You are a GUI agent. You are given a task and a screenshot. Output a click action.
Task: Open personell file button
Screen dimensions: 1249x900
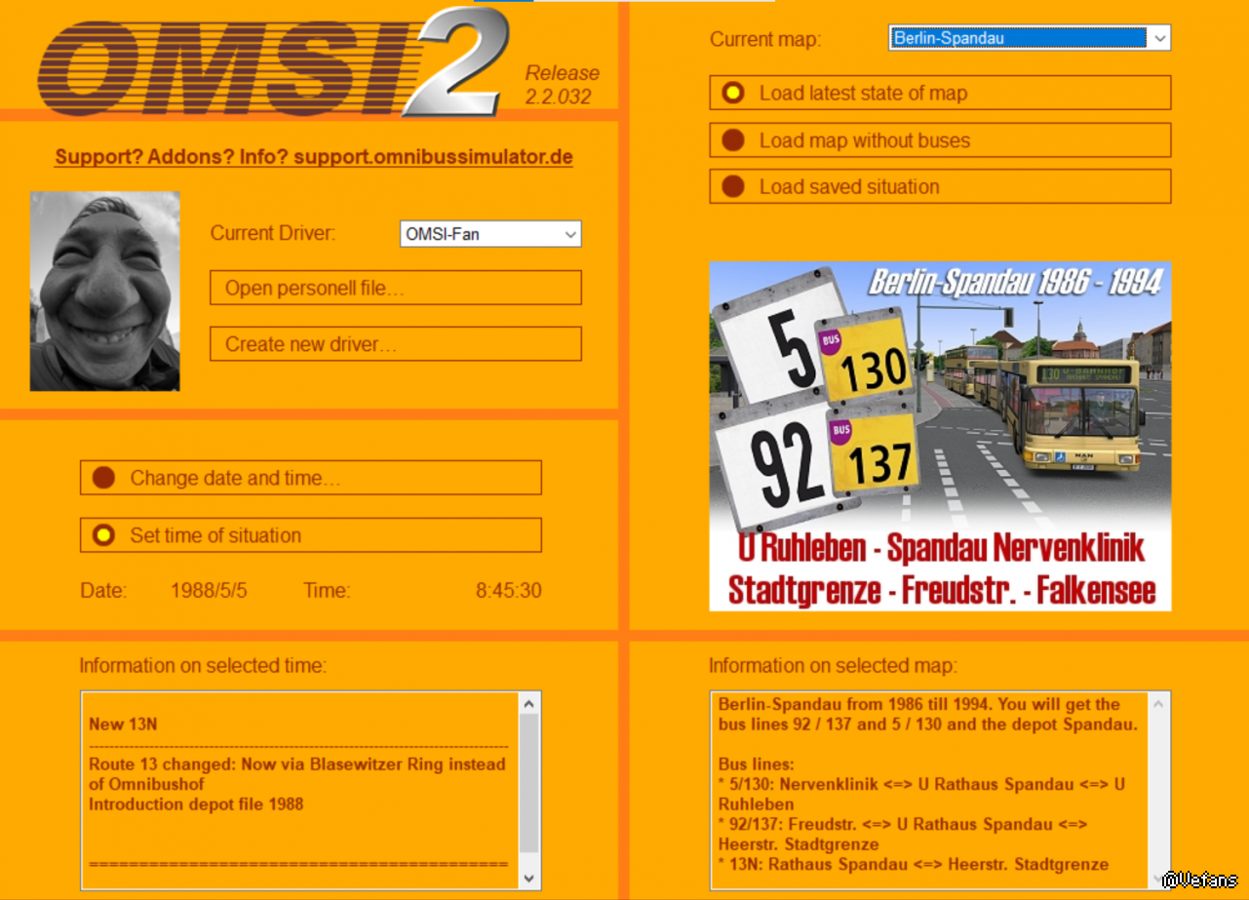(396, 288)
